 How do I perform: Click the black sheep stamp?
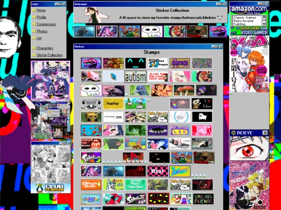click(x=113, y=144)
